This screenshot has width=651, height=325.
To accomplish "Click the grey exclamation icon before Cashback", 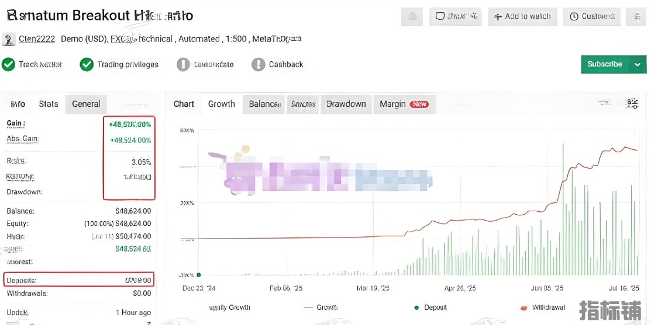I will (258, 64).
